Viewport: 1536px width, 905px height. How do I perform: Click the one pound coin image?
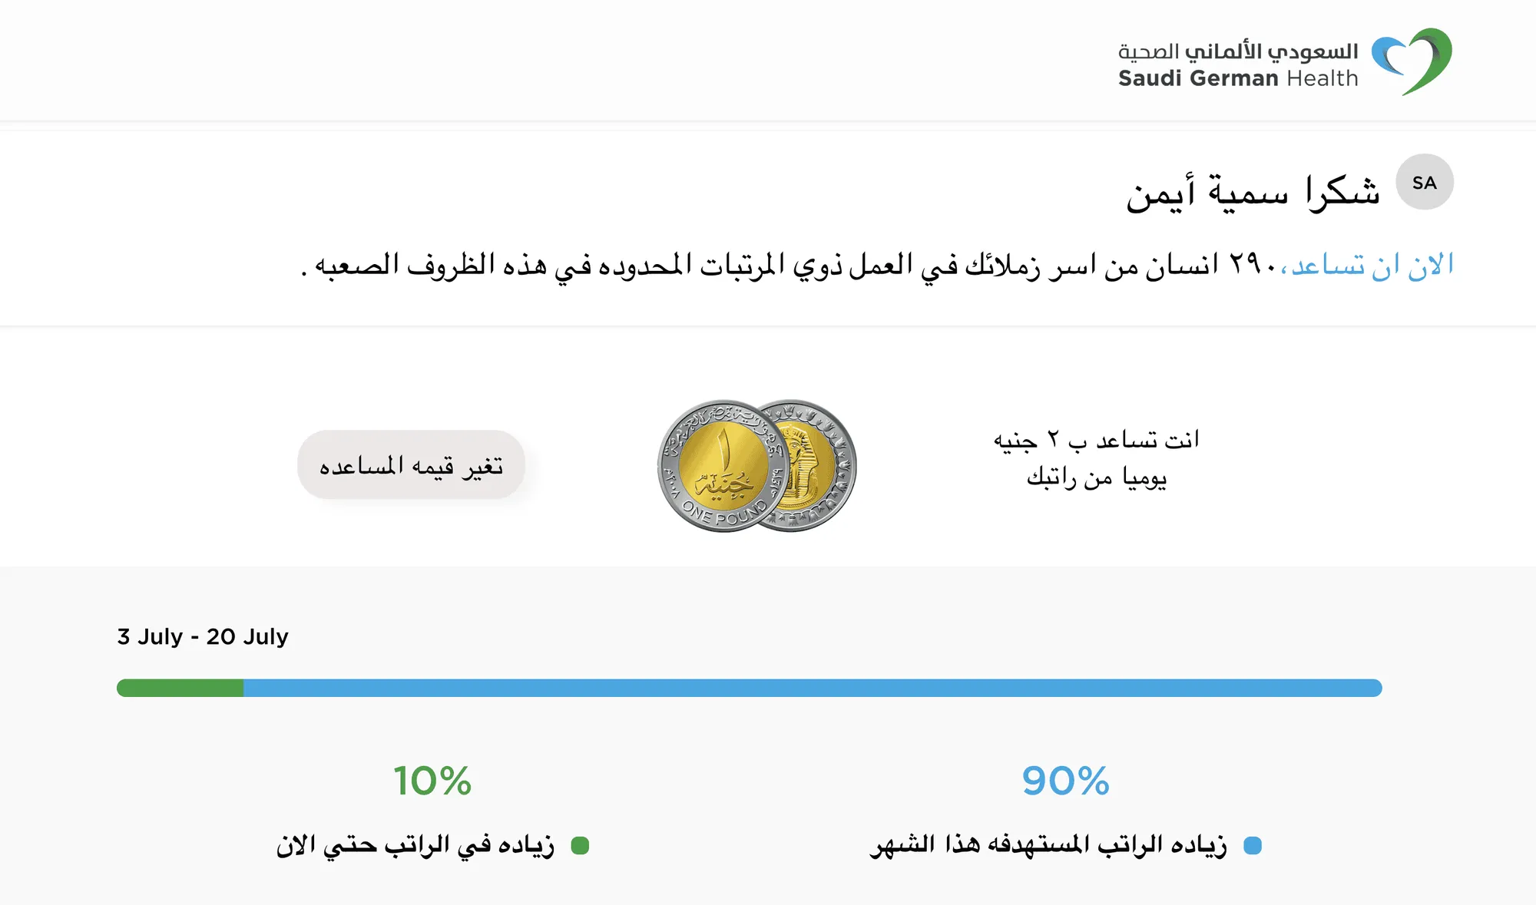[x=723, y=466]
